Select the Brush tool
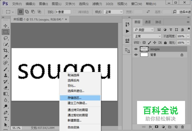Image resolution: width=192 pixels, height=131 pixels. tap(5, 69)
